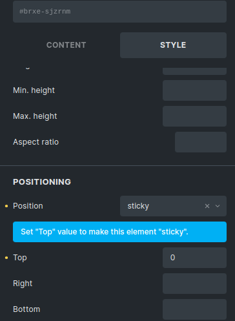Click the yellow modified dot beside Position
Viewport: 235px width, 321px height.
(6, 206)
